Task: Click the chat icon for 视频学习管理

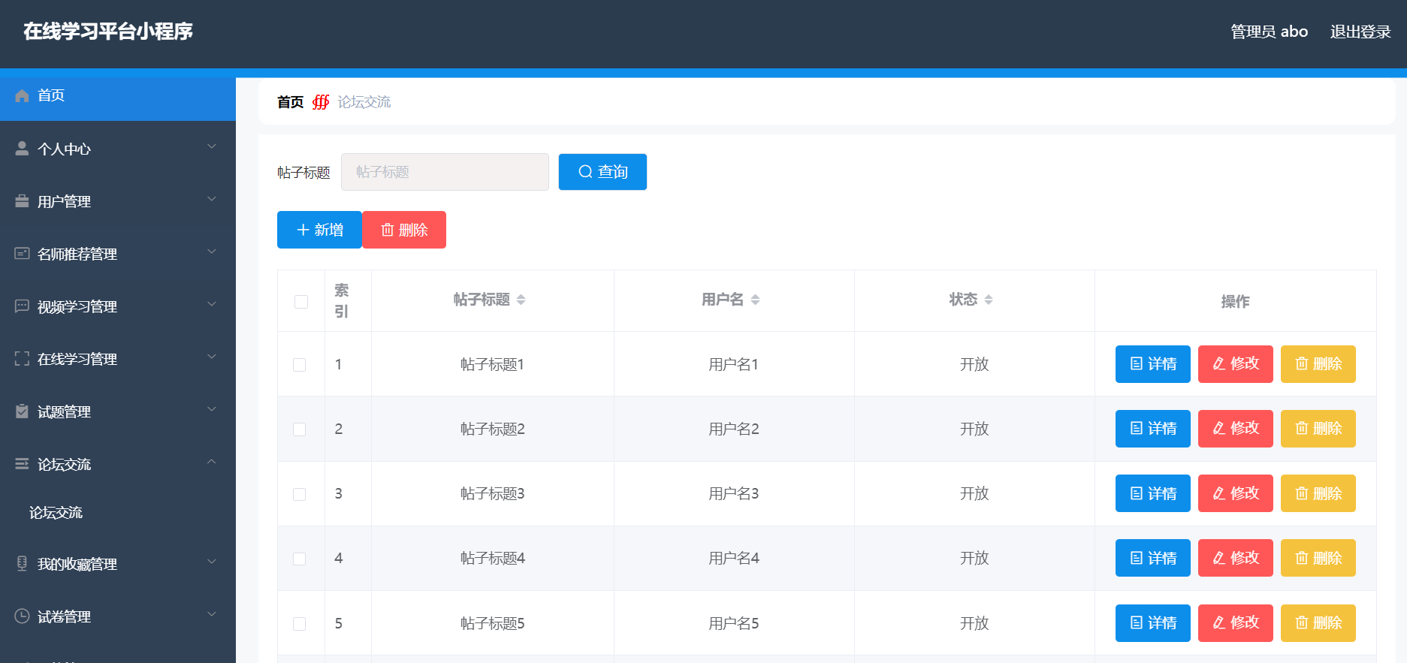Action: coord(22,306)
